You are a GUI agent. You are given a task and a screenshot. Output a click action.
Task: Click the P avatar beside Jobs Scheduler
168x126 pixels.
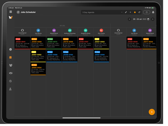18,12
